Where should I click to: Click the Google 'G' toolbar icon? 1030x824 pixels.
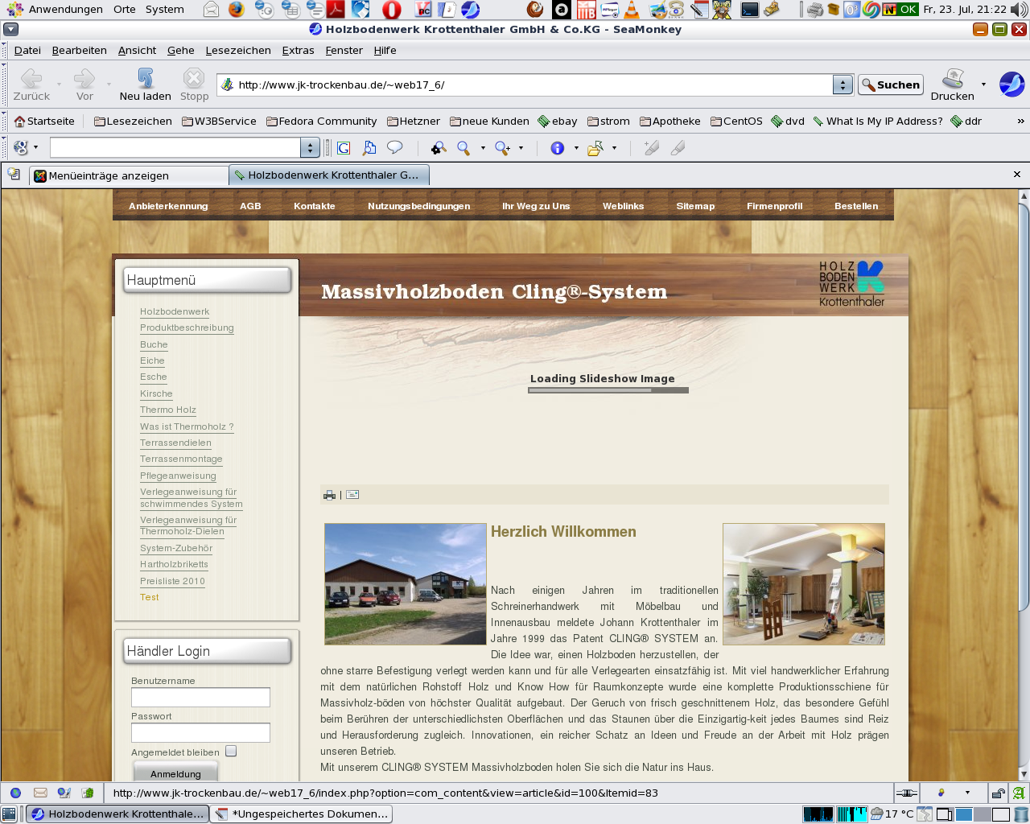pos(344,148)
